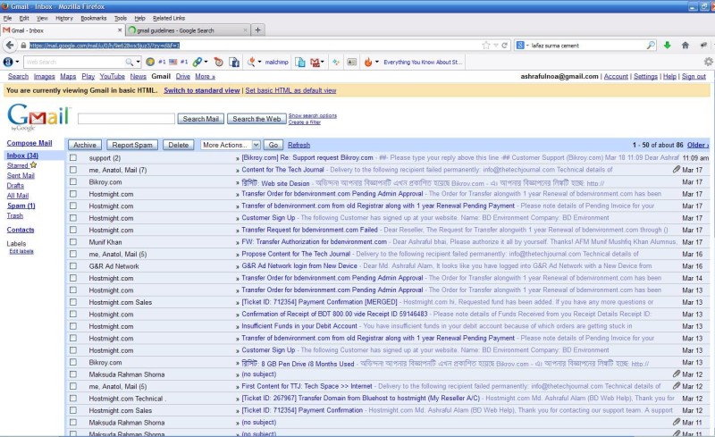715x437 pixels.
Task: Select the G&R Ad Network email checkbox
Action: point(74,266)
